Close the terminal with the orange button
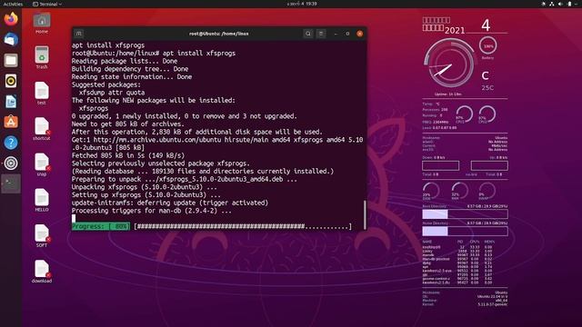The image size is (582, 327). point(360,34)
